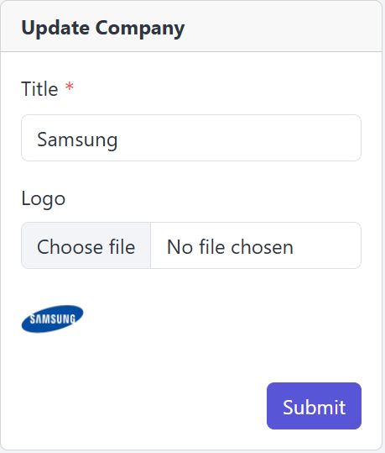Click the Update Company heading

click(x=103, y=28)
